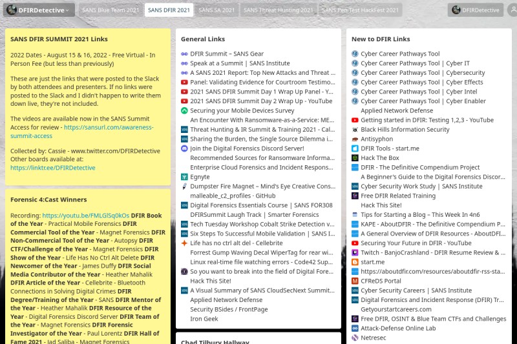Click the Hack The Box icon

click(x=355, y=158)
